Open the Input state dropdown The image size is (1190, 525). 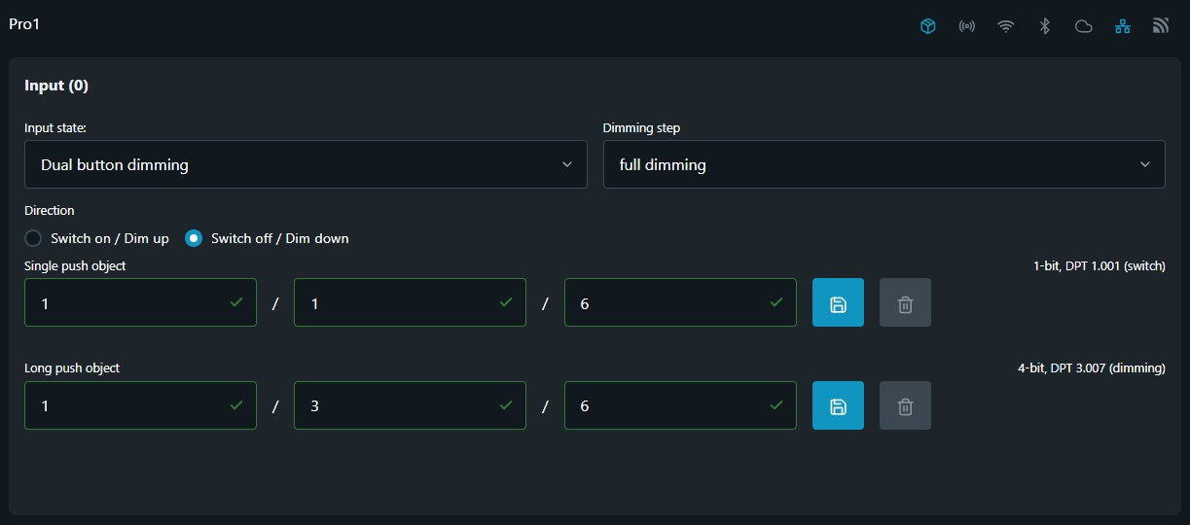pyautogui.click(x=305, y=164)
